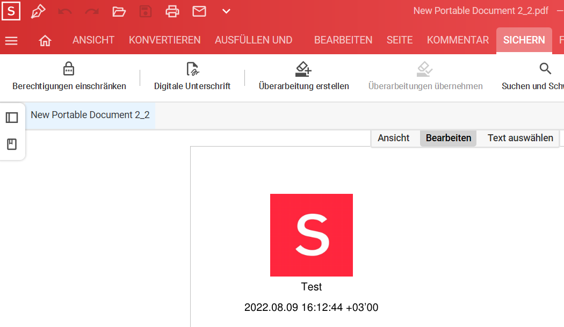Switch to Text auswählen mode
Viewport: 564px width, 327px height.
(x=520, y=138)
